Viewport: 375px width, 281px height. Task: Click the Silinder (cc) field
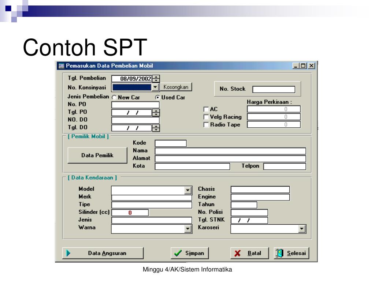[x=130, y=213]
